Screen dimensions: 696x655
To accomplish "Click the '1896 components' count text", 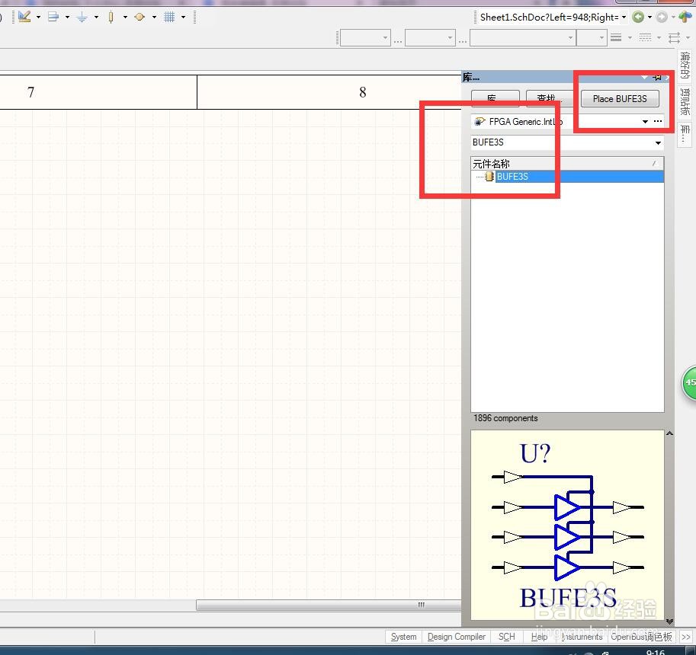I will click(x=505, y=417).
